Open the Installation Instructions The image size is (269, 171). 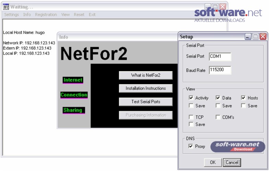(146, 88)
